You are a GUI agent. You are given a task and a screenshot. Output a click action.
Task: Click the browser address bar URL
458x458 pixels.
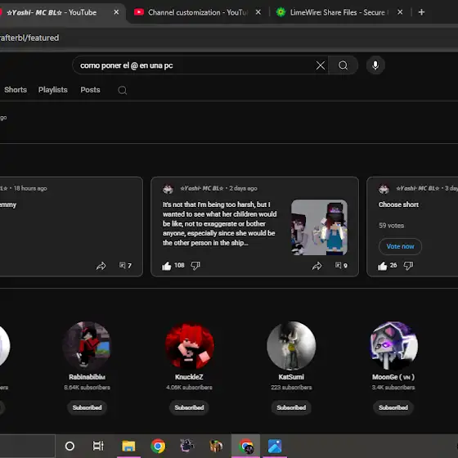coord(29,38)
